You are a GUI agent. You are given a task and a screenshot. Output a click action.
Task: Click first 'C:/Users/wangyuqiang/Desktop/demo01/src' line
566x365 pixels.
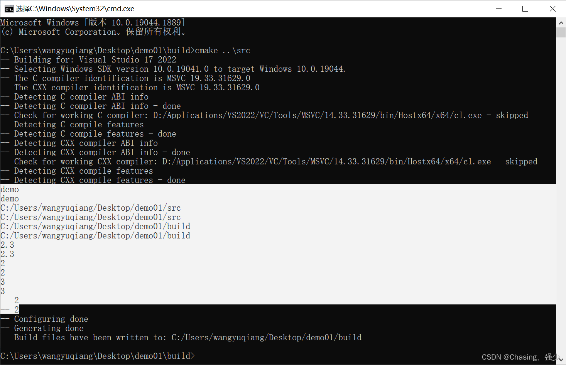91,208
